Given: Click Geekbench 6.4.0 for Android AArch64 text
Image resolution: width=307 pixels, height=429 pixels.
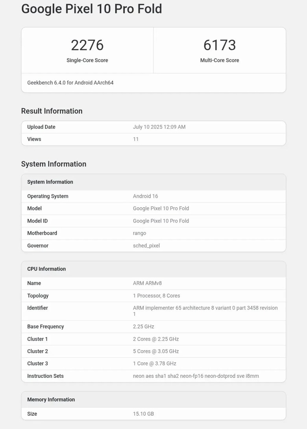Looking at the screenshot, I should [70, 83].
